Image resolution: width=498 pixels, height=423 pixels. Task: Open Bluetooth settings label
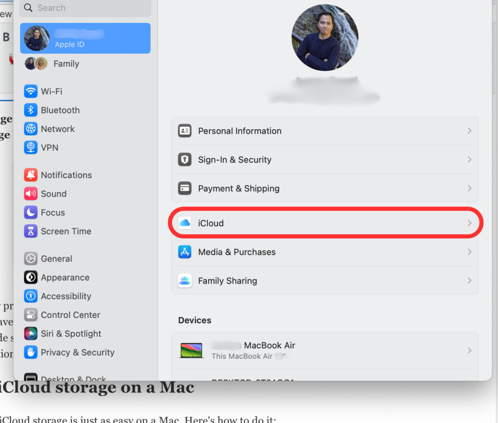(x=60, y=110)
